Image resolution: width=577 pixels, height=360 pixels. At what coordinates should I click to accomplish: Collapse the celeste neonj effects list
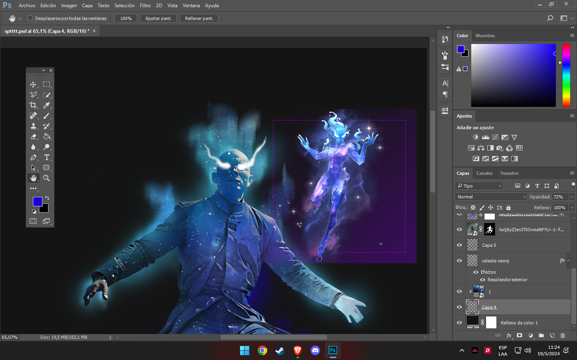[568, 260]
